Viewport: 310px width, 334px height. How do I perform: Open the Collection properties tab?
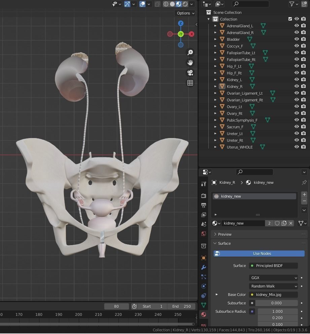pyautogui.click(x=204, y=246)
